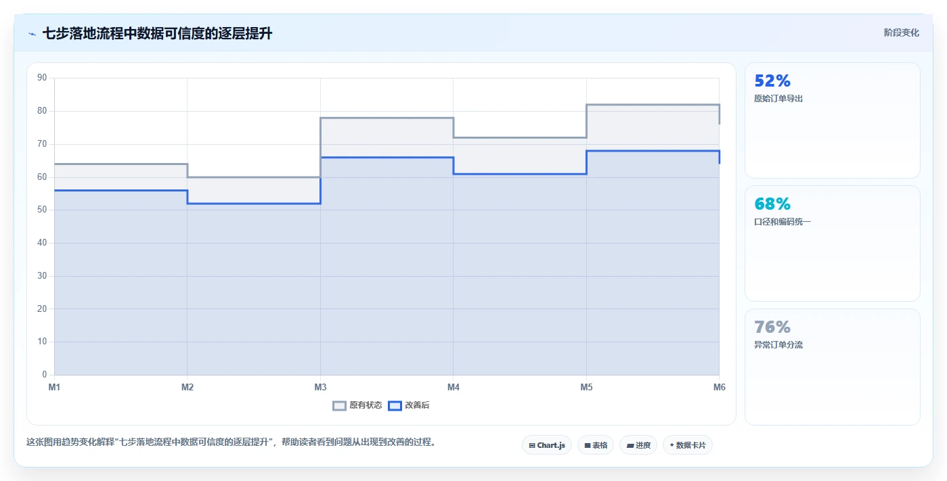
Task: Click the lightning icon beside the title
Action: 32,34
